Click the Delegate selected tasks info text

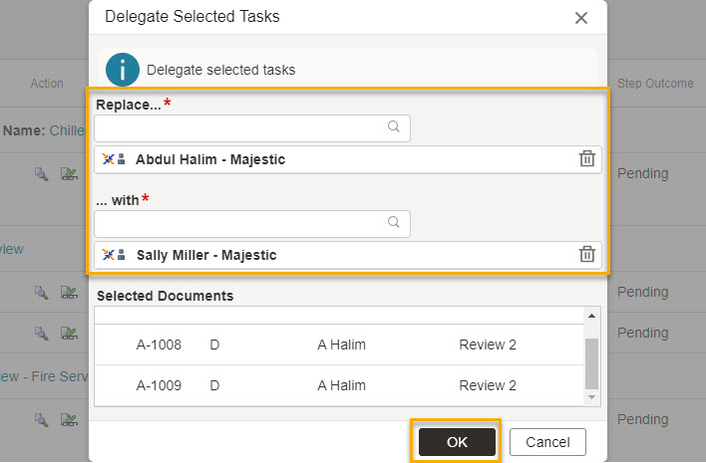pos(221,70)
